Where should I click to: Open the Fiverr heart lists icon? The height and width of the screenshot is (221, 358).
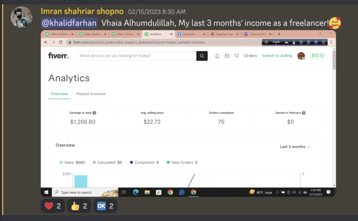(x=236, y=56)
